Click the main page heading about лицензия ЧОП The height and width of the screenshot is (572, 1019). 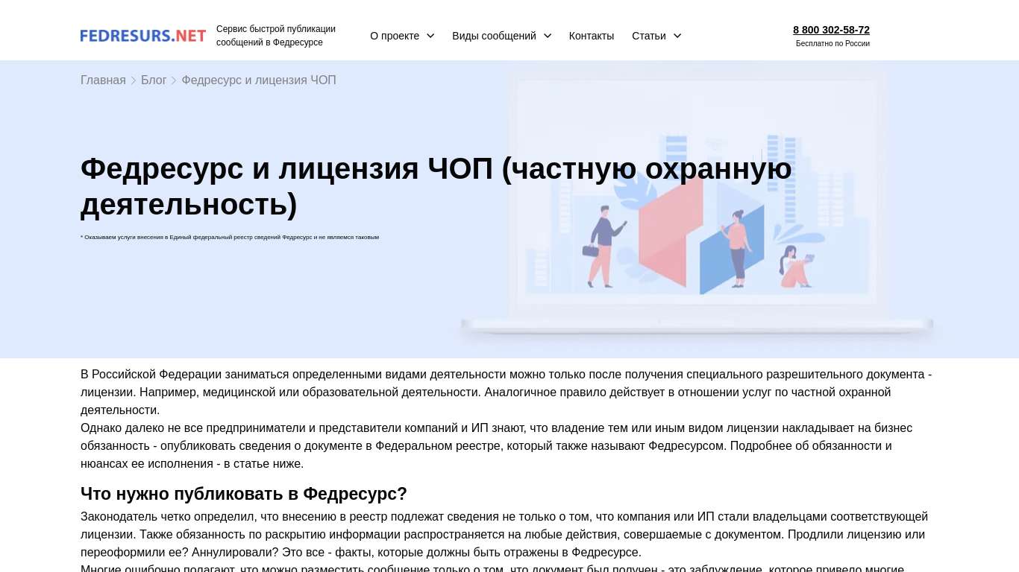click(x=436, y=186)
